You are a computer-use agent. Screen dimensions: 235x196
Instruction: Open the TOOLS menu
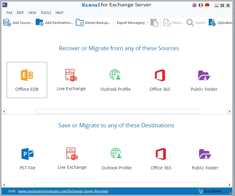pos(46,13)
